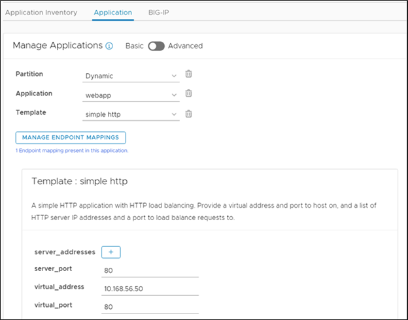Click the Advanced label beside the toggle
408x320 pixels.
click(x=185, y=46)
